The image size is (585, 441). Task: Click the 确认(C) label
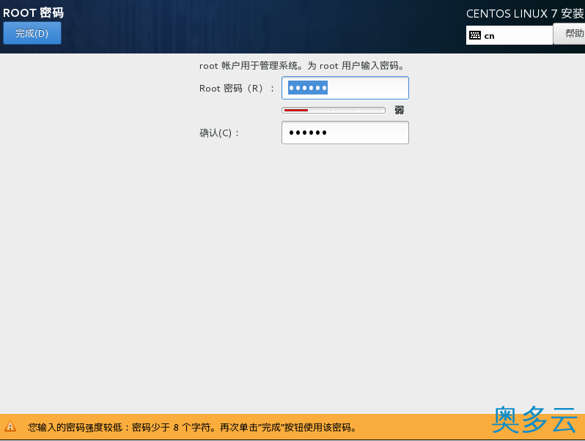tap(219, 133)
